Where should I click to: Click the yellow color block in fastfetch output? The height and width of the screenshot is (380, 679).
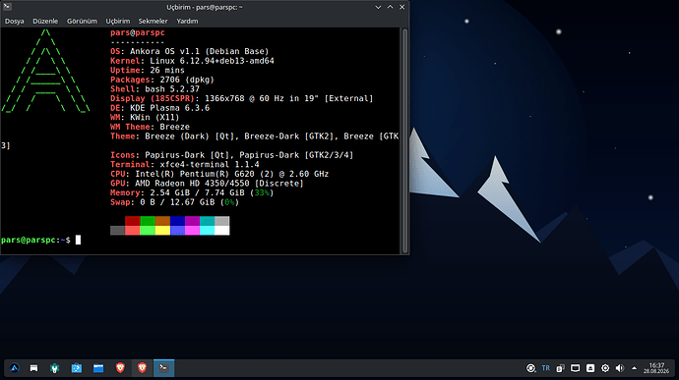[x=162, y=231]
